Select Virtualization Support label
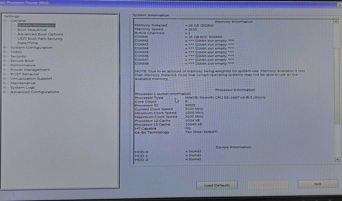The height and width of the screenshot is (201, 342). click(31, 78)
